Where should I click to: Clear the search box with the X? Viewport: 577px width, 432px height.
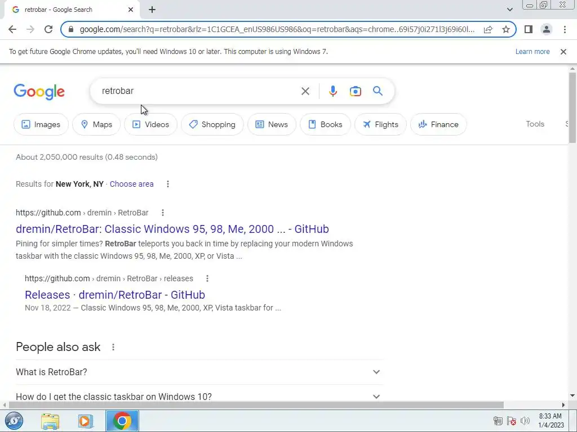(305, 91)
